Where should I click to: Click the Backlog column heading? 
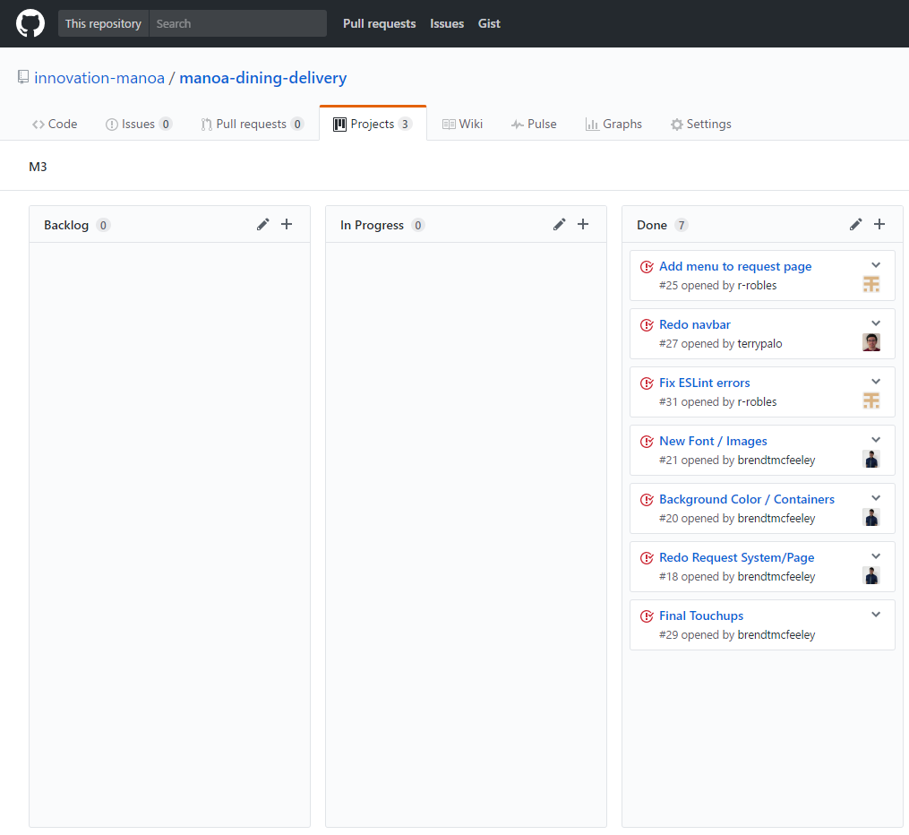66,225
